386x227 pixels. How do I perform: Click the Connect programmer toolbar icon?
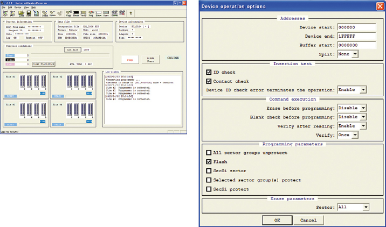(x=114, y=13)
